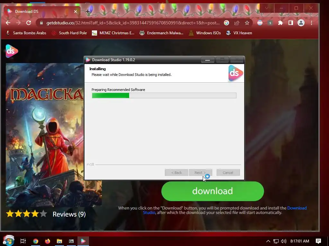Open Santa Bombs Arabs bookmark
329x246 pixels.
26,33
